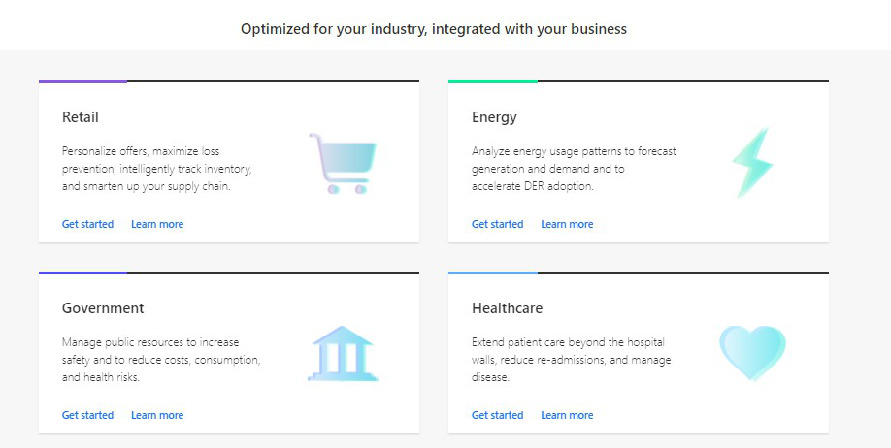This screenshot has height=448, width=891.
Task: Select Get started in Government card
Action: point(87,415)
